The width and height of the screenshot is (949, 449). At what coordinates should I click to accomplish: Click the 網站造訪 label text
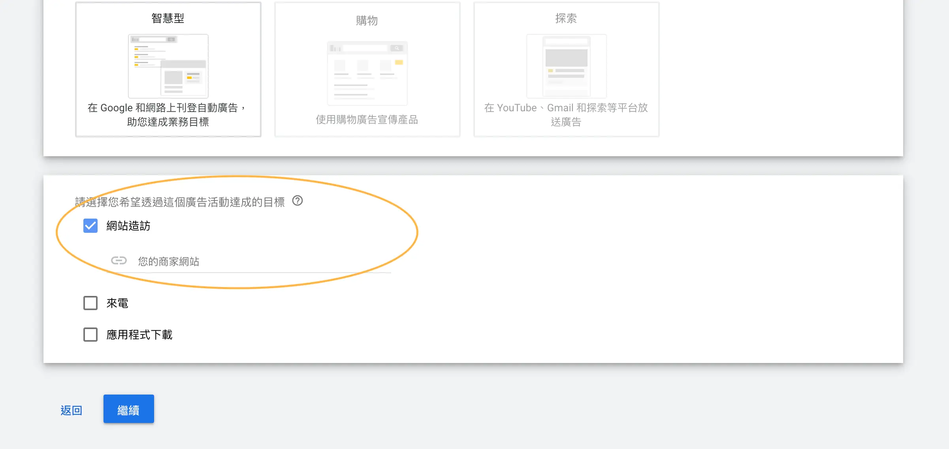coord(128,226)
